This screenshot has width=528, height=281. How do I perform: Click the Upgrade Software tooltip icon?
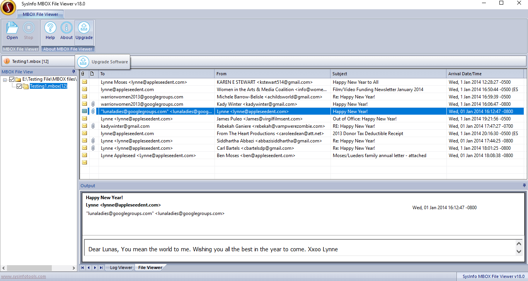click(x=83, y=62)
